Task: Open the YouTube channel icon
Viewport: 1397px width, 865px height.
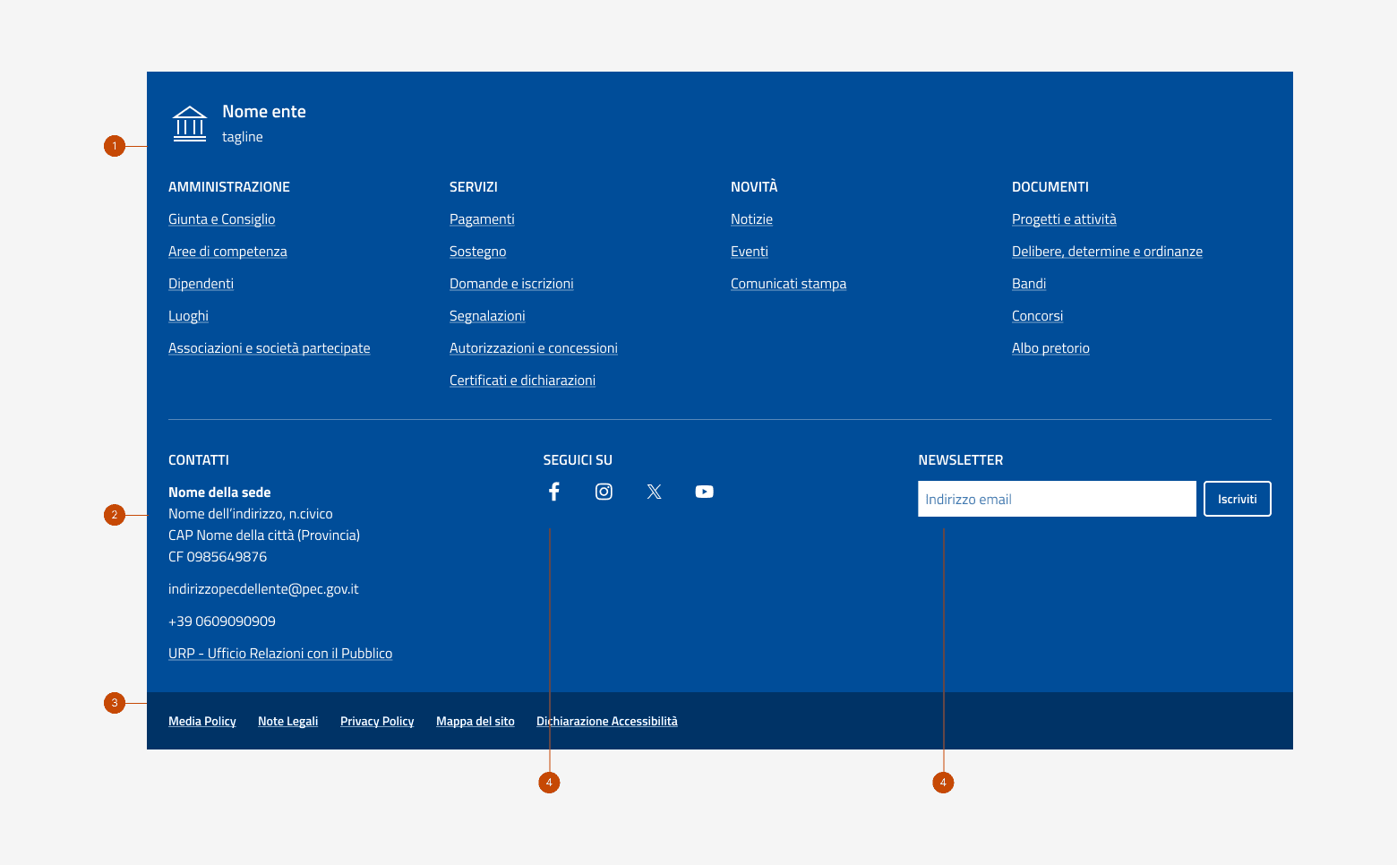Action: click(704, 491)
